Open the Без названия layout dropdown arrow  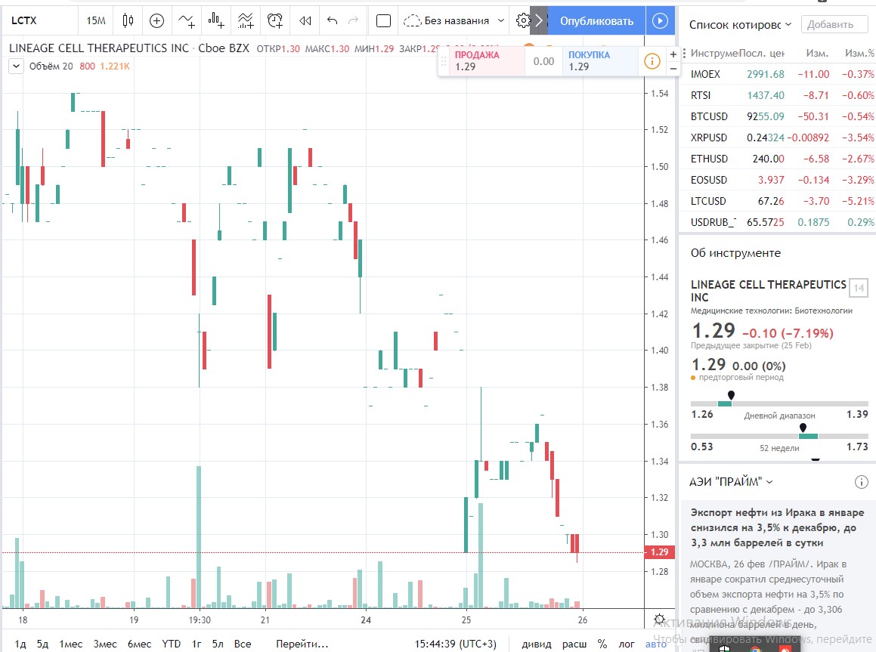click(x=500, y=20)
